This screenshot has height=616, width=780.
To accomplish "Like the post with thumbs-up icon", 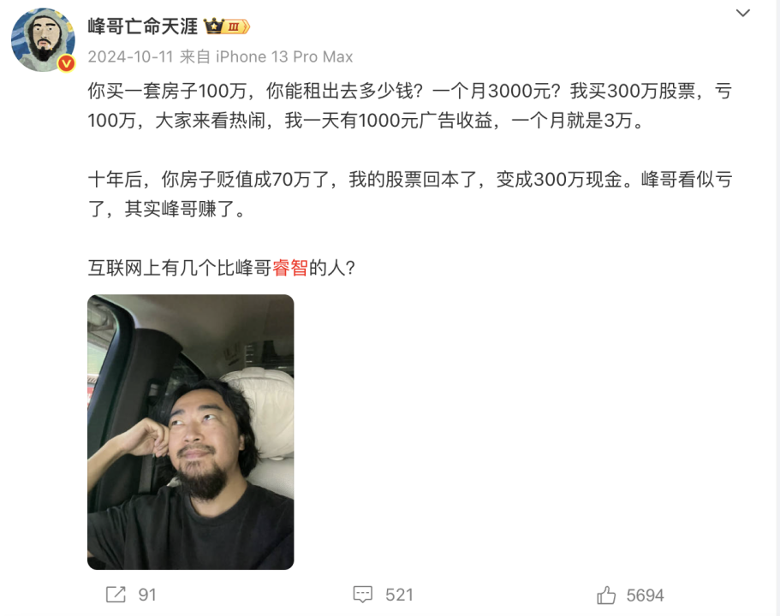I will coord(606,595).
